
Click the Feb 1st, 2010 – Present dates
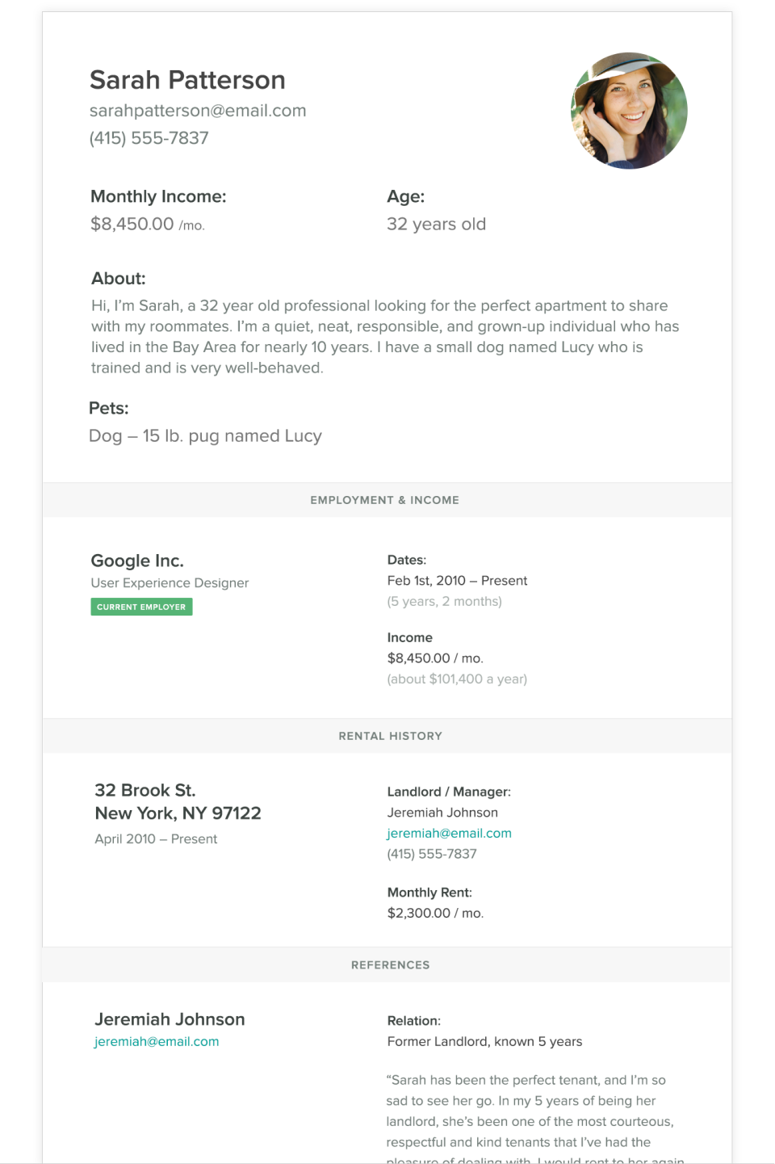tap(457, 581)
